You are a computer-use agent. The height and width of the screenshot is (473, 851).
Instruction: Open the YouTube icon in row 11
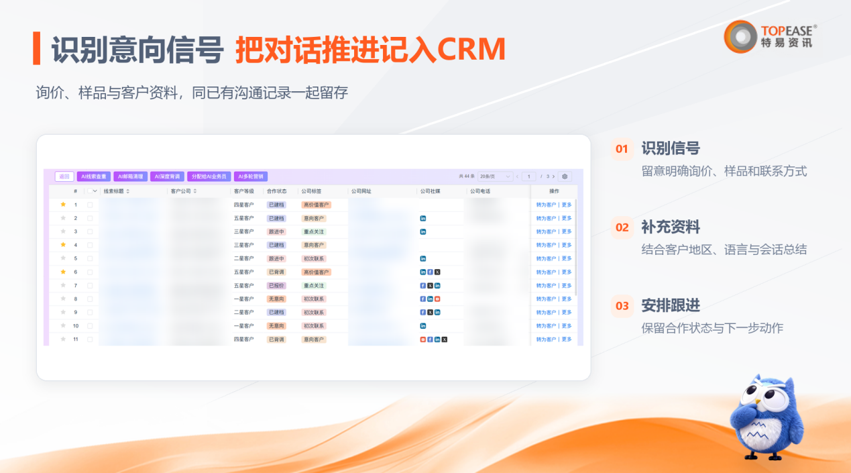[423, 339]
